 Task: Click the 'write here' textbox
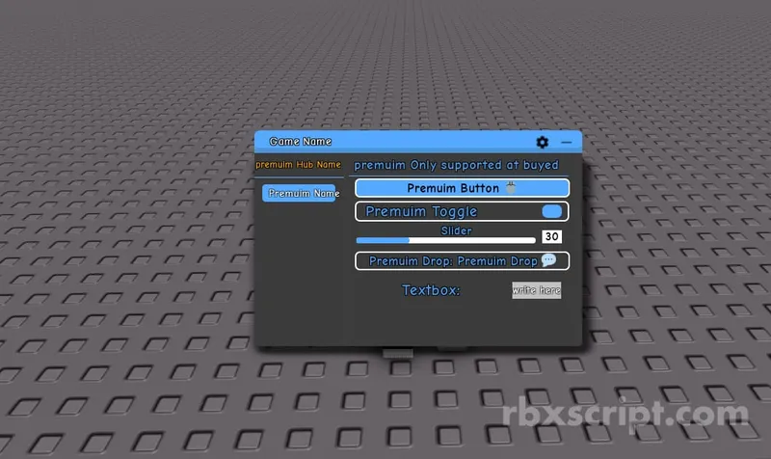(x=536, y=290)
